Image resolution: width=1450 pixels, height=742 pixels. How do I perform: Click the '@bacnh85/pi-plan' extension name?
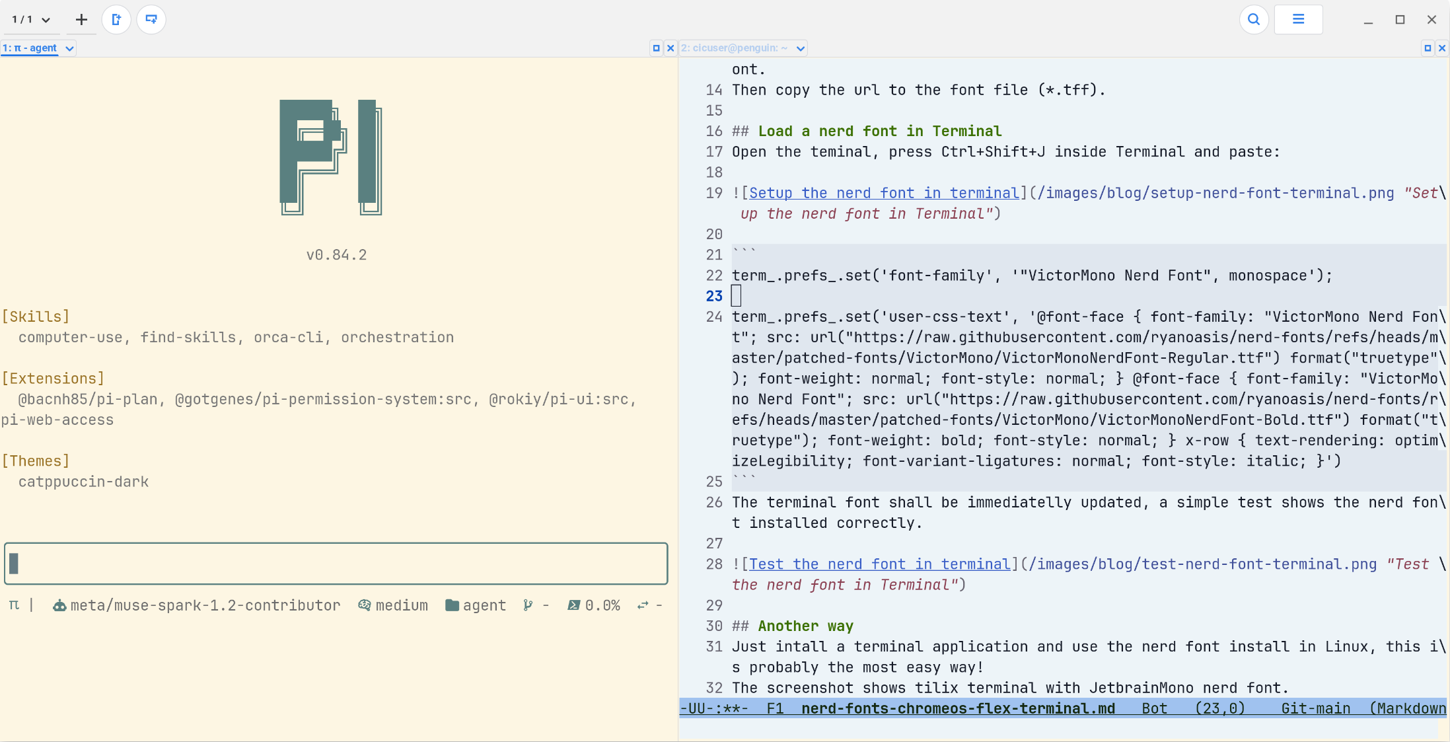coord(88,399)
